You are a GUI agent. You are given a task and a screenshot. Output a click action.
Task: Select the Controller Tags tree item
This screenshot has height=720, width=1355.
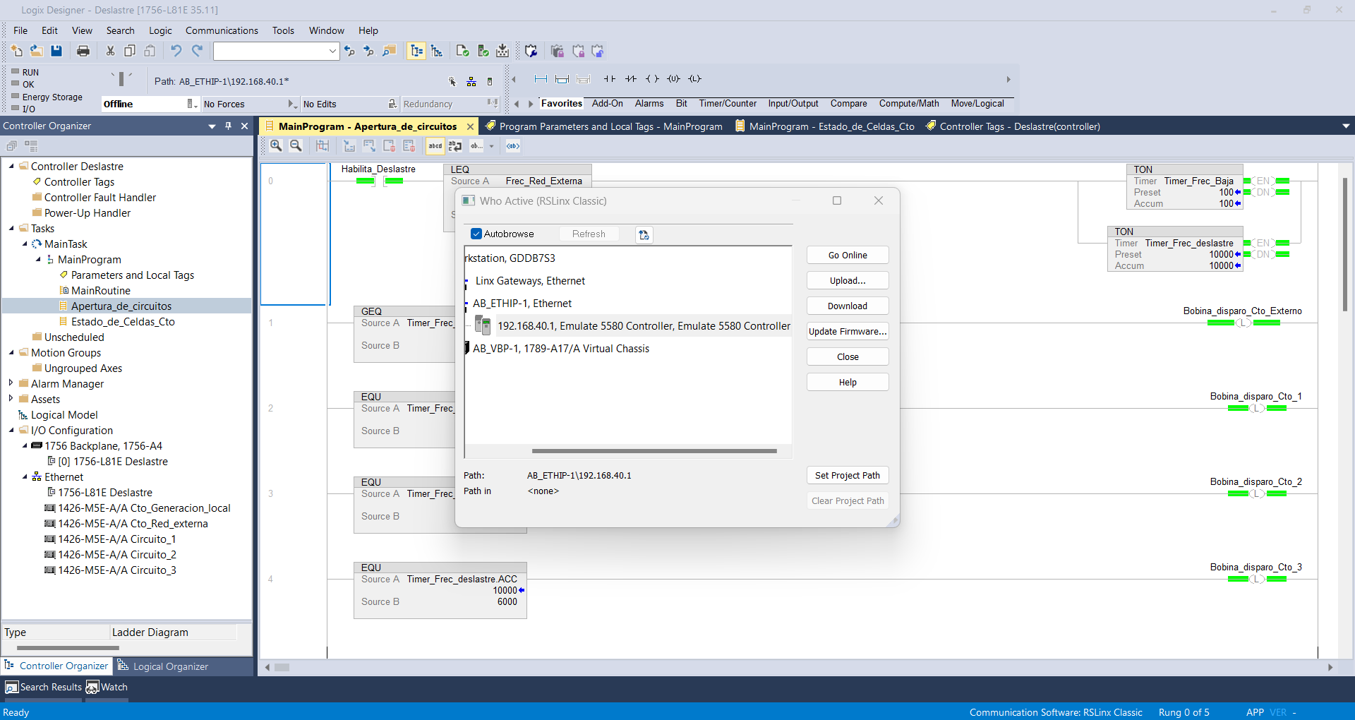coord(79,182)
